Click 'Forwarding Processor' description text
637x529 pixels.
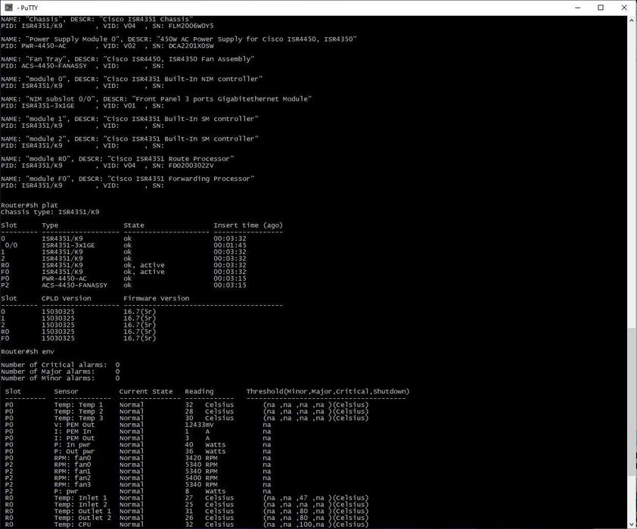(x=210, y=179)
